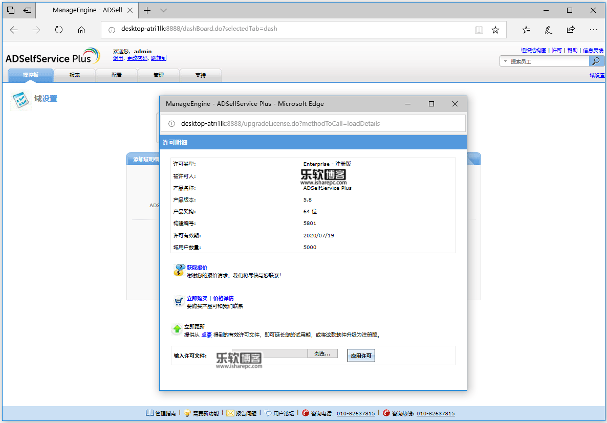Screen dimensions: 607x423
Task: Click the 域设置 link at right edge
Action: [597, 76]
